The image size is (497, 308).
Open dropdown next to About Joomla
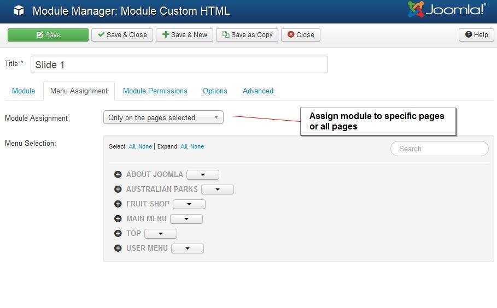tap(203, 175)
